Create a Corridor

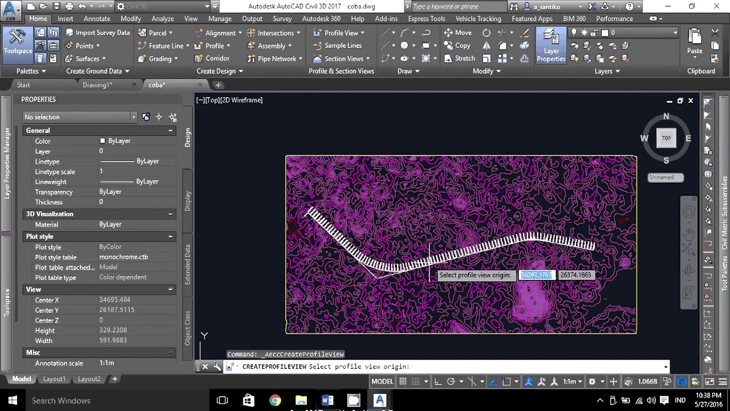click(212, 58)
